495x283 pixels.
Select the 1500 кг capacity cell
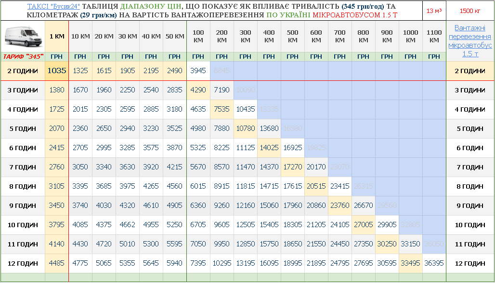pos(470,11)
